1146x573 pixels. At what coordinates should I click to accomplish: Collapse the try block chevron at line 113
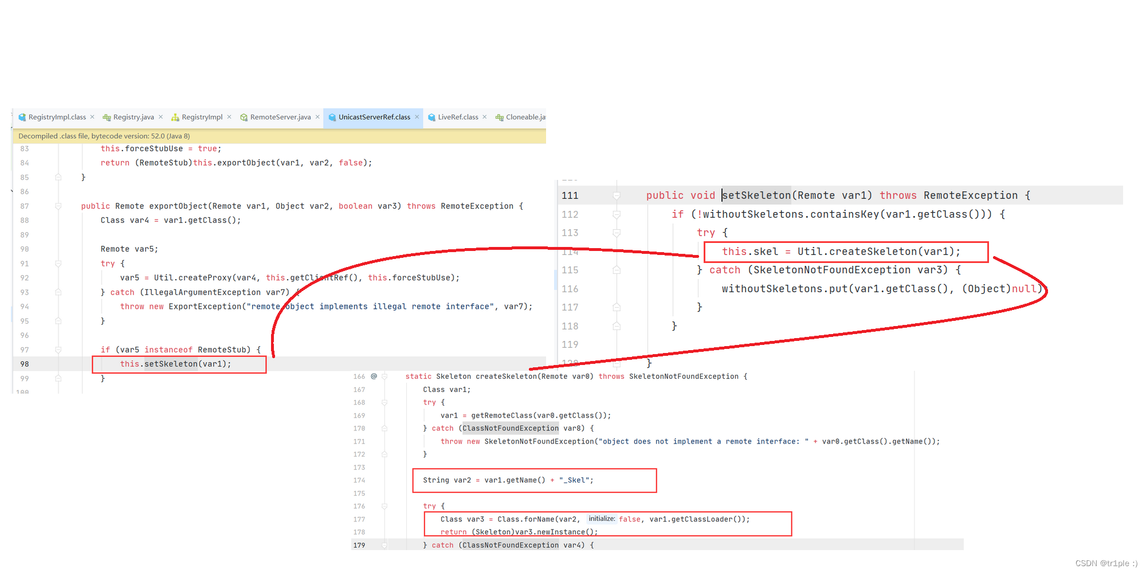[617, 233]
